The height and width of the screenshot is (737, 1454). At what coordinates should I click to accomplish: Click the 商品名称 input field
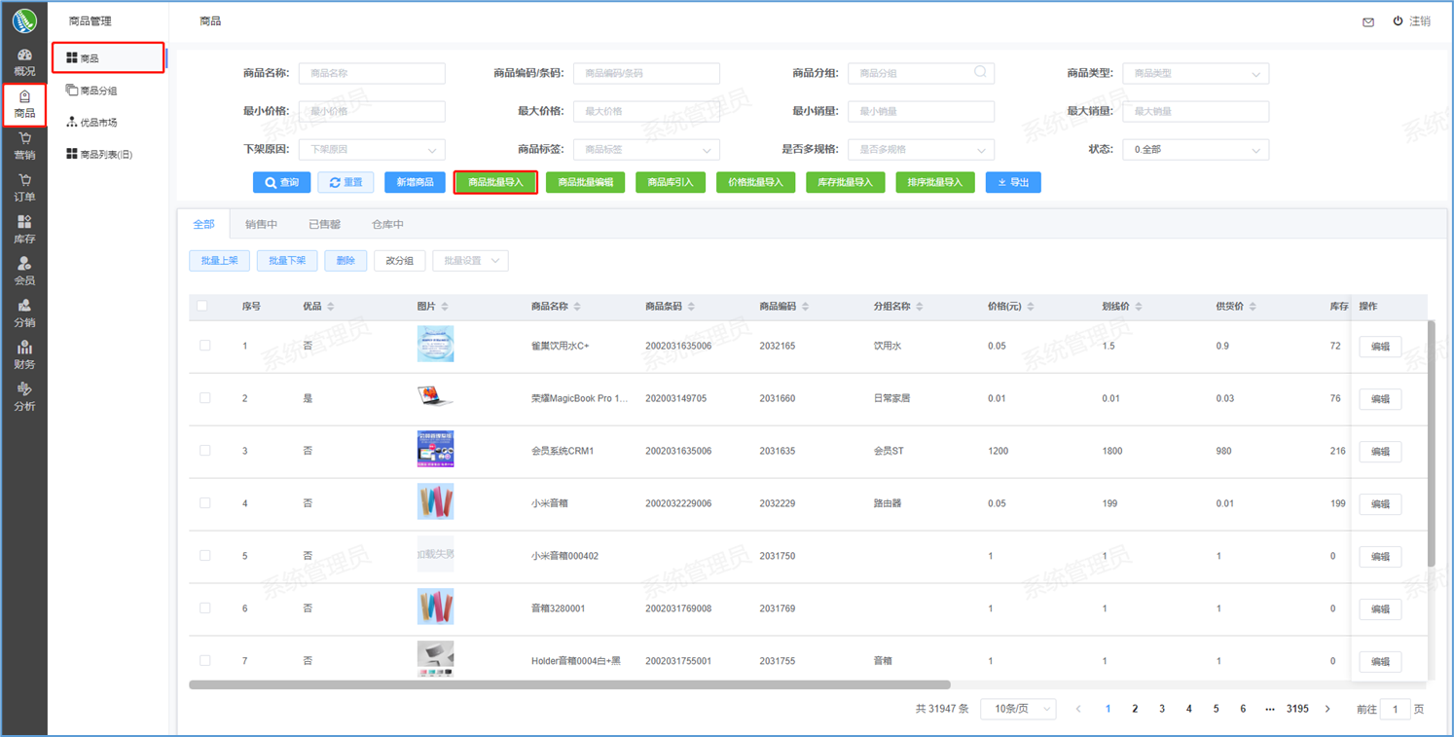coord(372,74)
